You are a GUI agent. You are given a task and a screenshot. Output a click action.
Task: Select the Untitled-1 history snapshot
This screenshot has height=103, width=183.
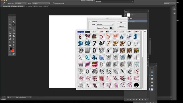136,15
